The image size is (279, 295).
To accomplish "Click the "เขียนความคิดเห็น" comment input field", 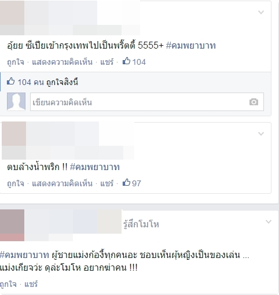I will point(147,102).
